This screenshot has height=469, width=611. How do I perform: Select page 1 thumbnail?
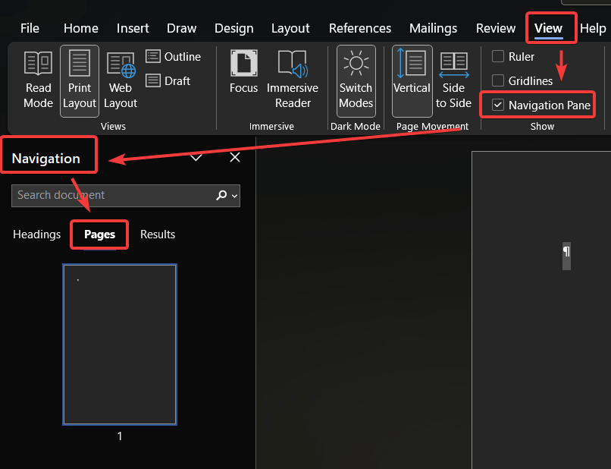point(120,345)
